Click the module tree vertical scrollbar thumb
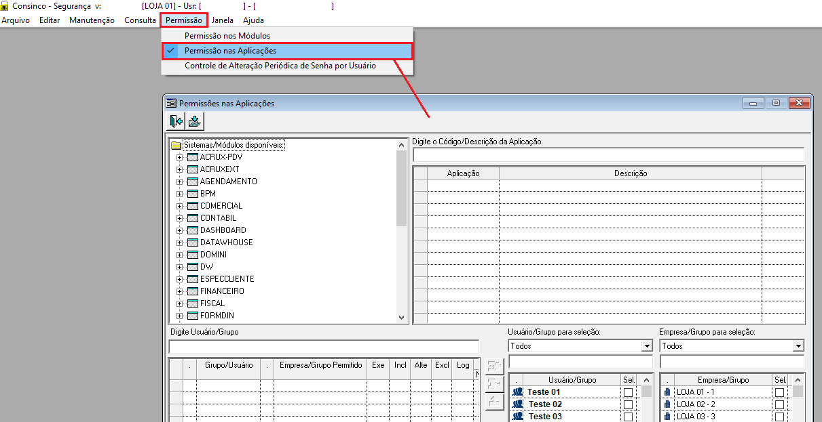The image size is (822, 422). coord(402,188)
